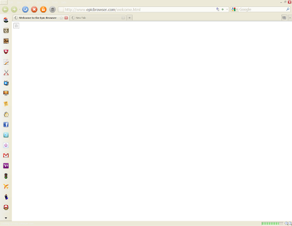Viewport: 292px width, 226px height.
Task: Close the browser with the red X
Action: [x=290, y=2]
